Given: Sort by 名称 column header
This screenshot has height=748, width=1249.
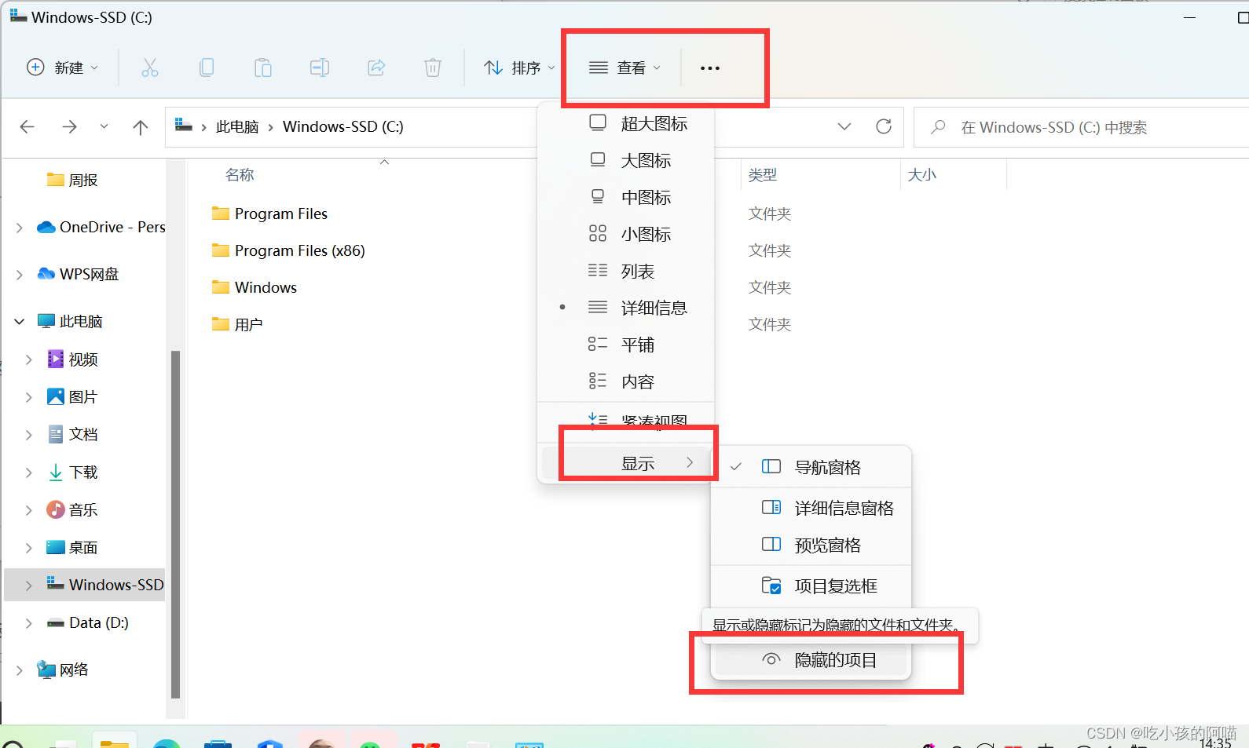Looking at the screenshot, I should coord(240,175).
